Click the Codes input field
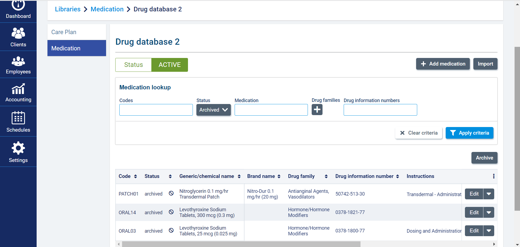Image resolution: width=520 pixels, height=247 pixels. point(156,110)
